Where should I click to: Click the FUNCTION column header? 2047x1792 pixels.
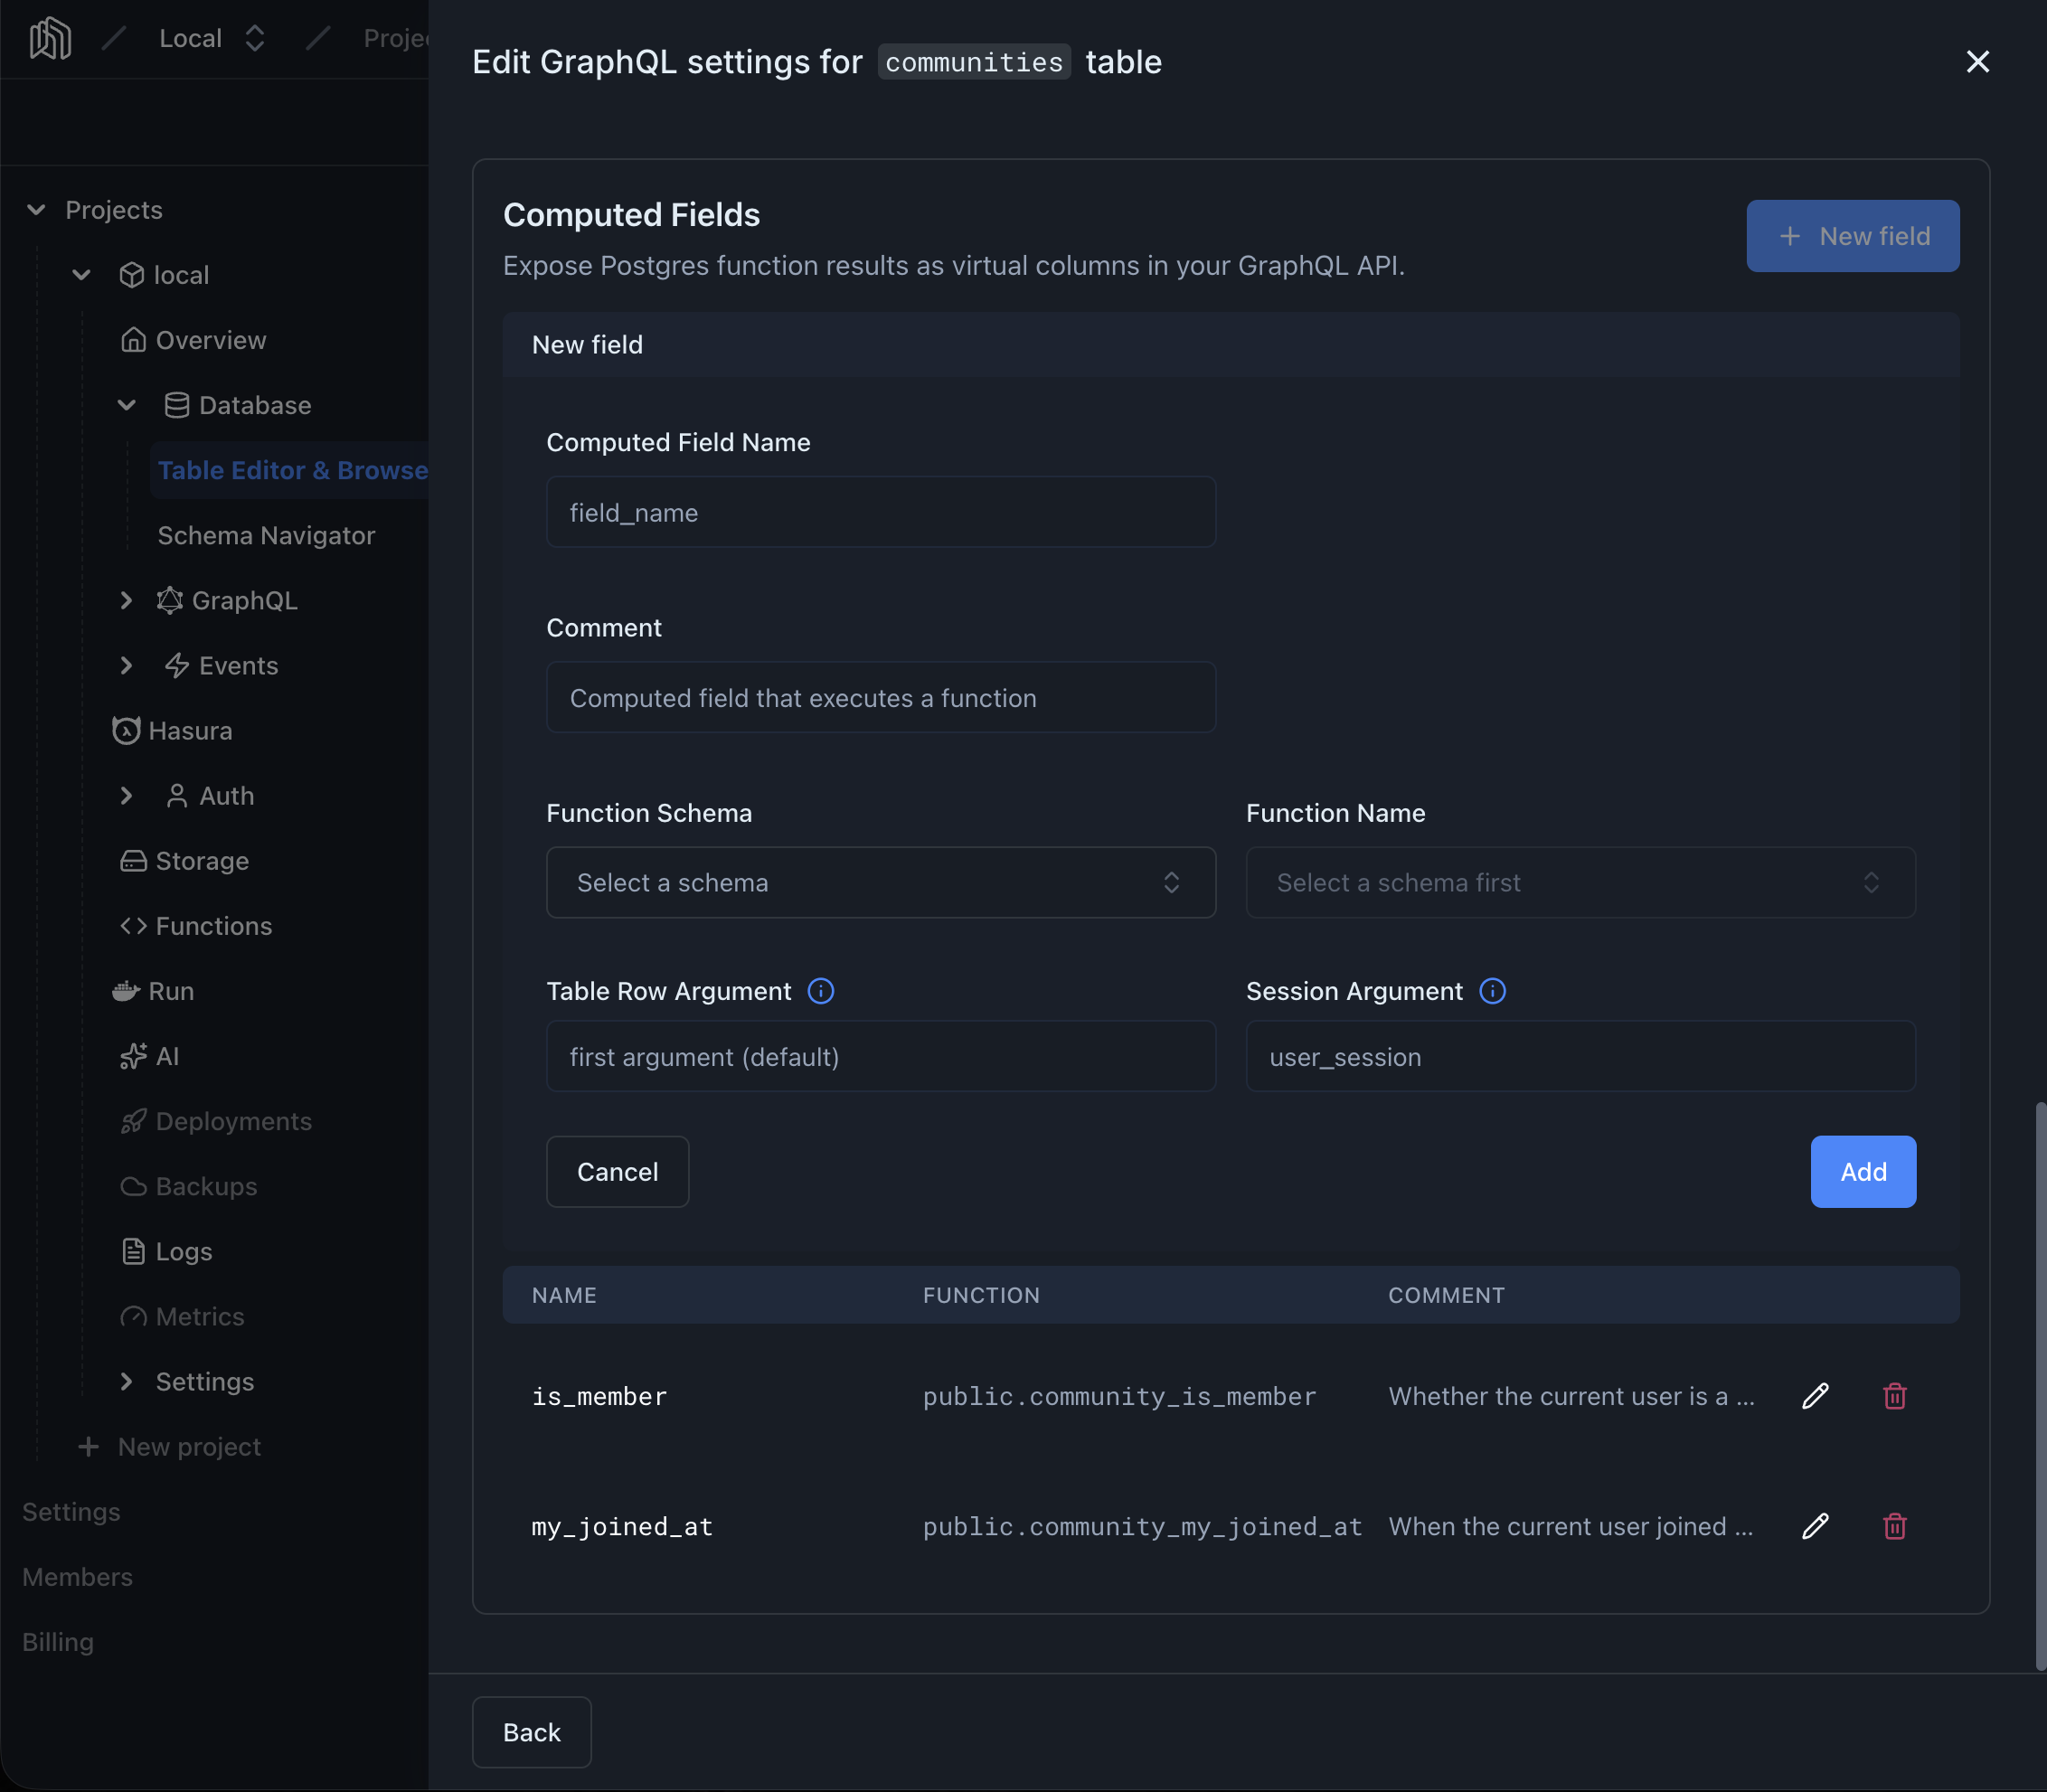pyautogui.click(x=980, y=1295)
